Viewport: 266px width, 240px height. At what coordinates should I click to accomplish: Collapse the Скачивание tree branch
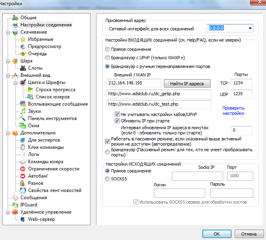(x=8, y=32)
